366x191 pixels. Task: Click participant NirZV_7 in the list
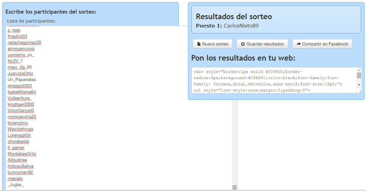point(15,61)
